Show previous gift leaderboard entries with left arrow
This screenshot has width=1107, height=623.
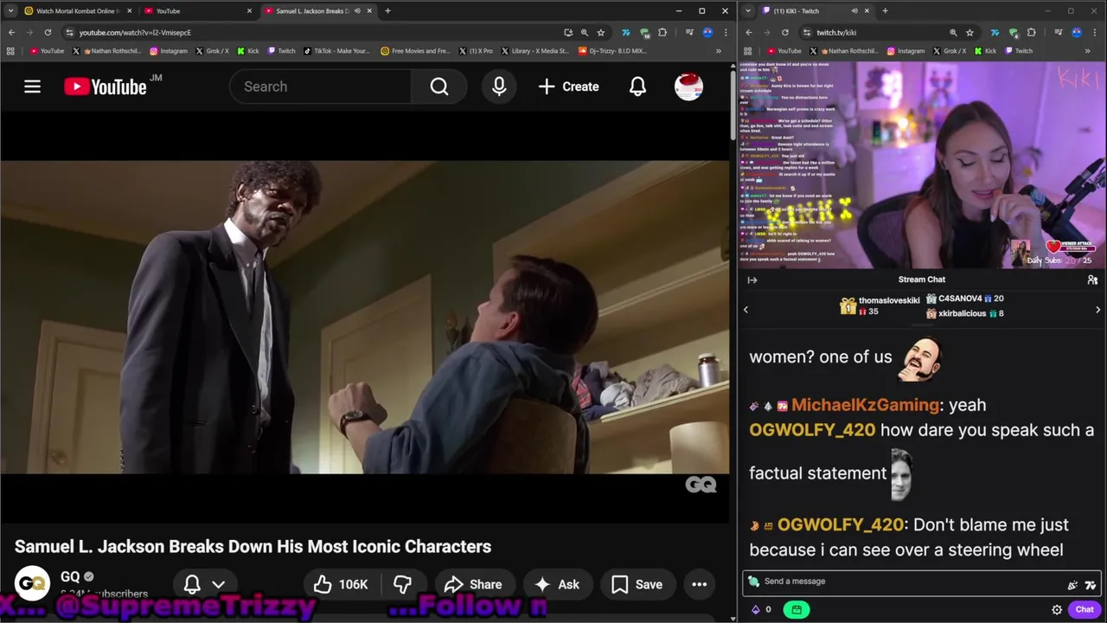tap(745, 309)
